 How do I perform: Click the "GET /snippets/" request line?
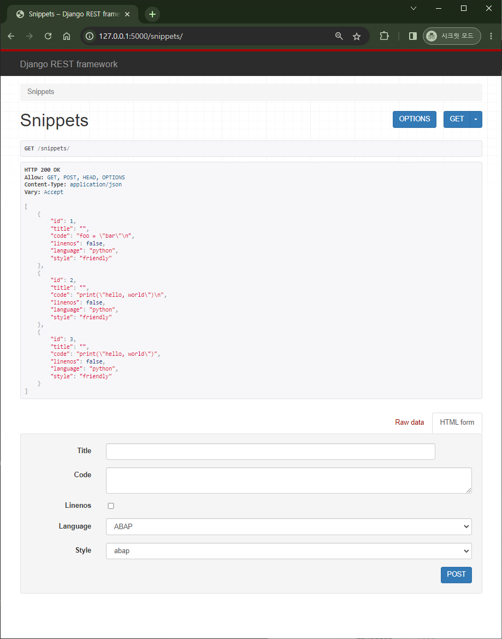[47, 148]
